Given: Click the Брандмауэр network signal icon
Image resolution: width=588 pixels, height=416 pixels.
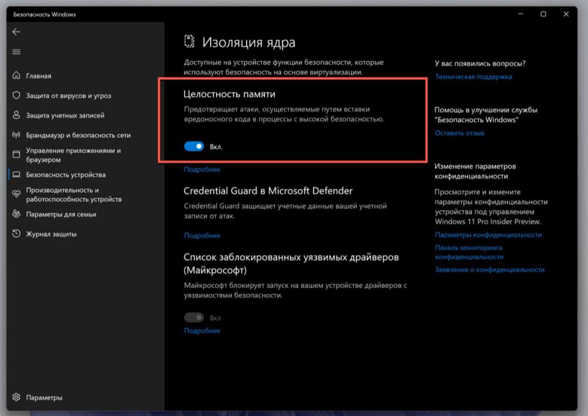Looking at the screenshot, I should click(16, 135).
